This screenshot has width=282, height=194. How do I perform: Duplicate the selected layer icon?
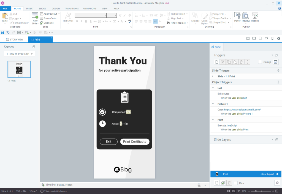[223, 183]
